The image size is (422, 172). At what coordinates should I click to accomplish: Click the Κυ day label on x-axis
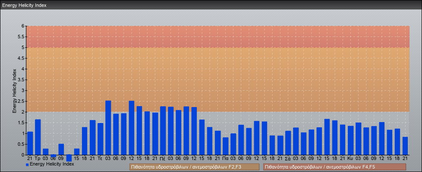click(x=350, y=158)
